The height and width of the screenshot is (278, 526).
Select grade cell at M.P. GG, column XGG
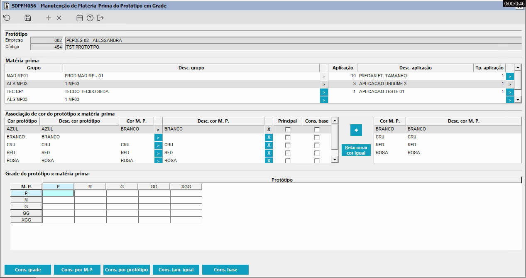click(186, 213)
